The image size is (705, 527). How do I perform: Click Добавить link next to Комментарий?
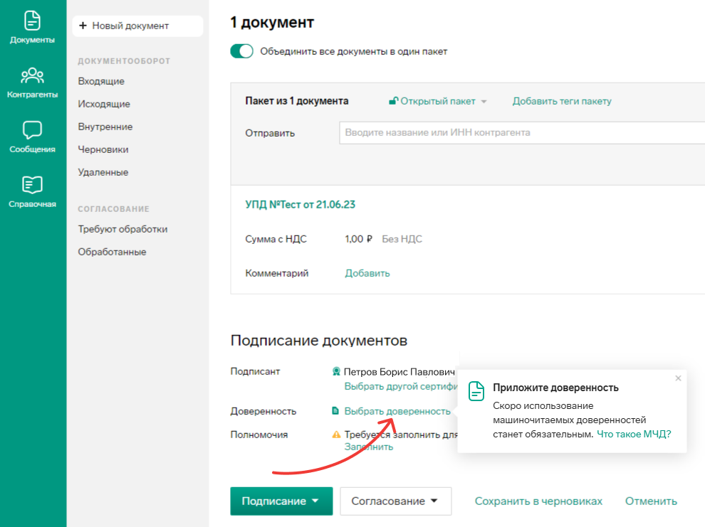pos(367,273)
